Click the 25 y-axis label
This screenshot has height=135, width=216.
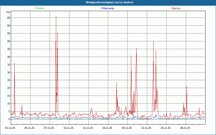tap(9, 80)
